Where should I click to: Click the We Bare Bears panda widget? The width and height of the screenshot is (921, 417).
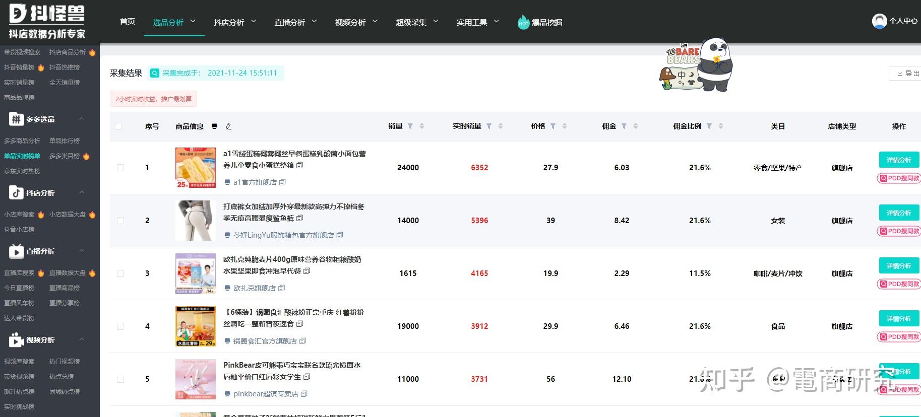tap(697, 65)
